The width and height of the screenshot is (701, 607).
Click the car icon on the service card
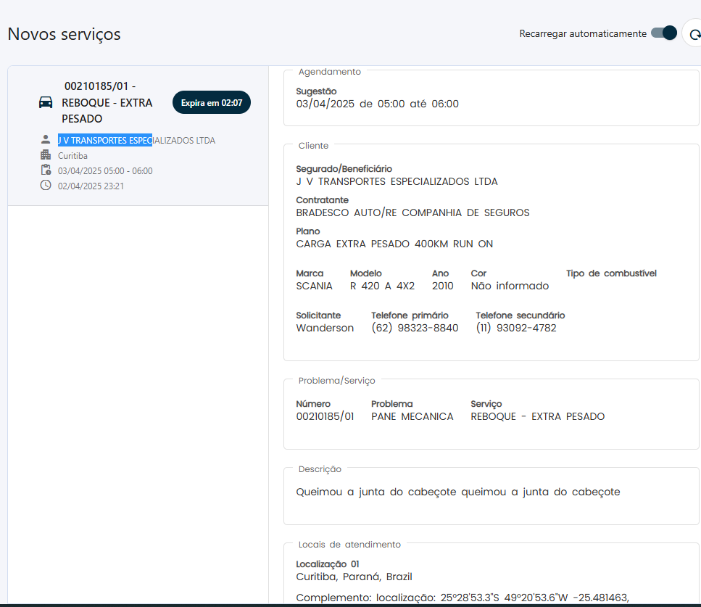pyautogui.click(x=46, y=102)
